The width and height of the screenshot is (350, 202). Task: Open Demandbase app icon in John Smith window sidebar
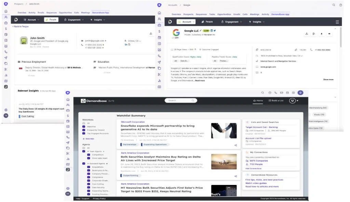[6, 87]
